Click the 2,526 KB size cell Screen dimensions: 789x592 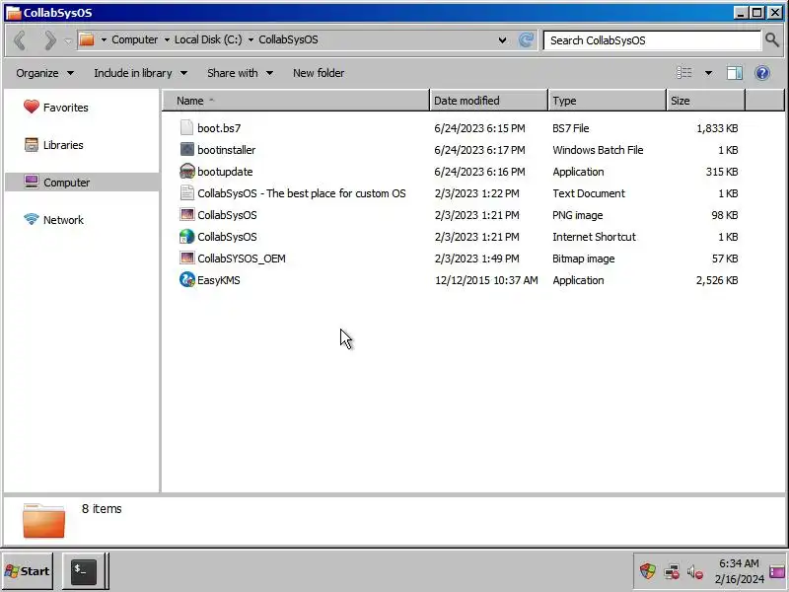click(717, 280)
